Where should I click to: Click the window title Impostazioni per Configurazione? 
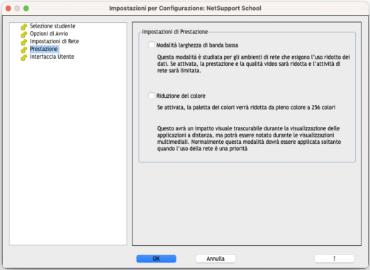point(185,9)
